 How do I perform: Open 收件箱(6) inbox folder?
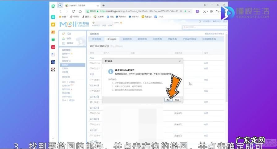click(66, 50)
